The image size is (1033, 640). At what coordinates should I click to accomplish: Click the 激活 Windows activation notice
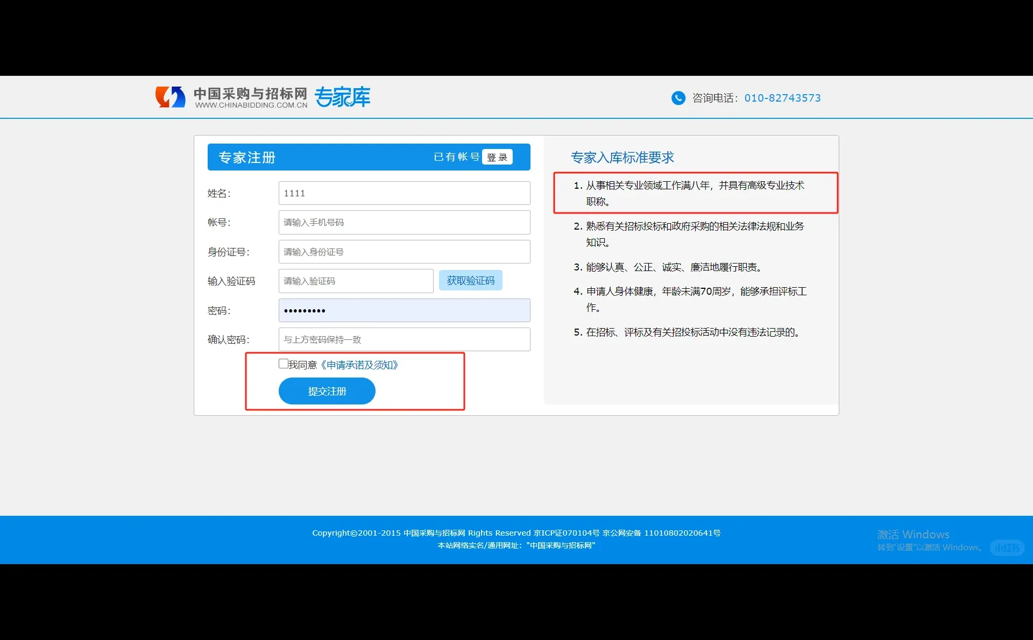912,534
